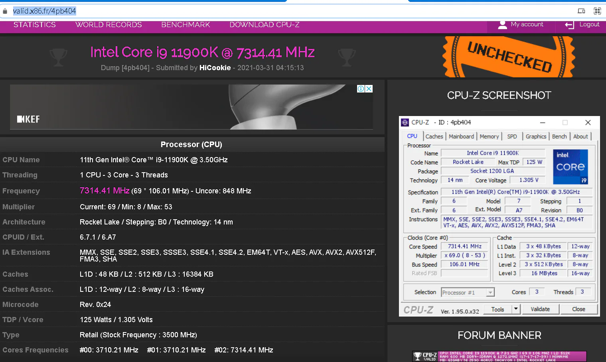The height and width of the screenshot is (362, 606).
Task: Go to DOWNLOAD CPU-Z page
Action: click(265, 25)
